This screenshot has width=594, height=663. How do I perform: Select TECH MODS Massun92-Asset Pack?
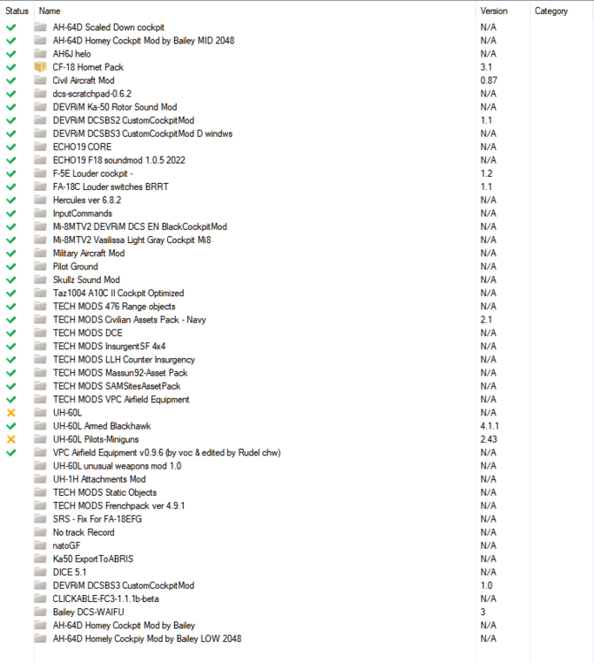120,373
